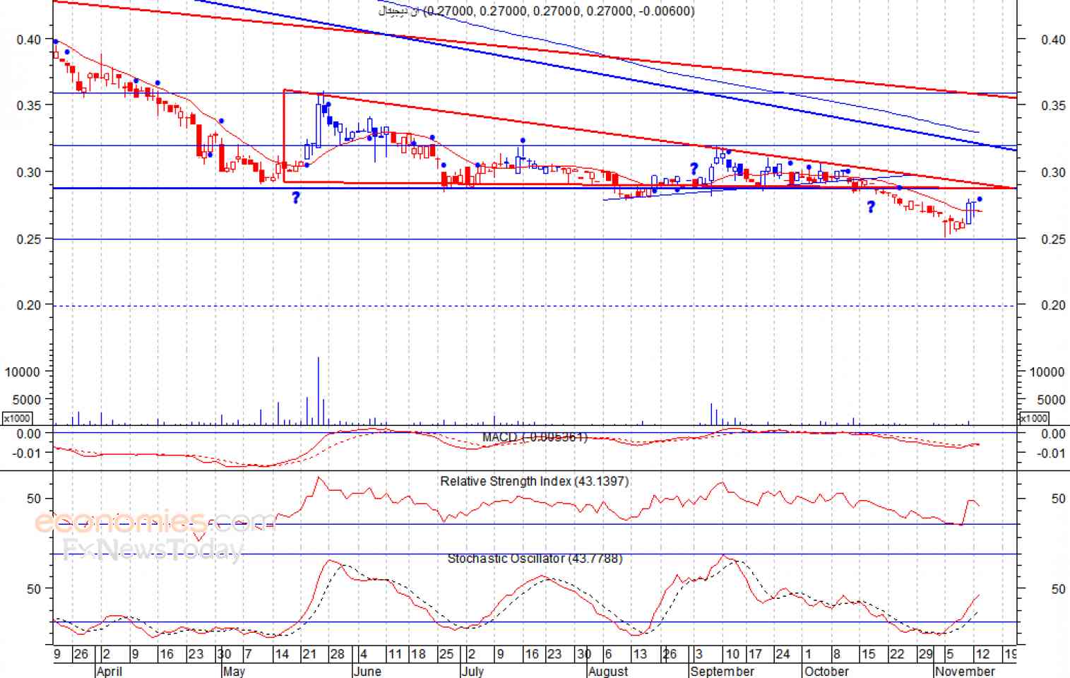Select the November month label
Image resolution: width=1070 pixels, height=678 pixels.
click(965, 671)
